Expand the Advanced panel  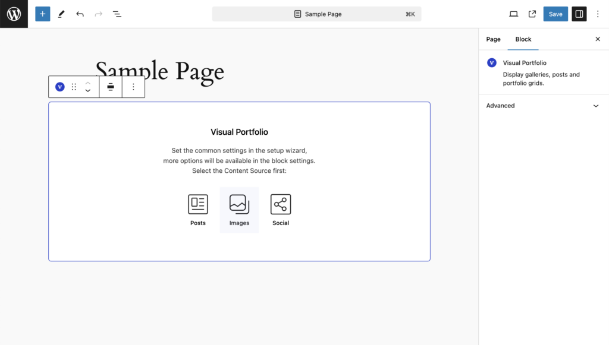(x=544, y=106)
